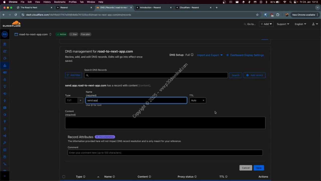This screenshot has width=321, height=181.
Task: Focus the Search DNS Records field
Action: point(156,75)
